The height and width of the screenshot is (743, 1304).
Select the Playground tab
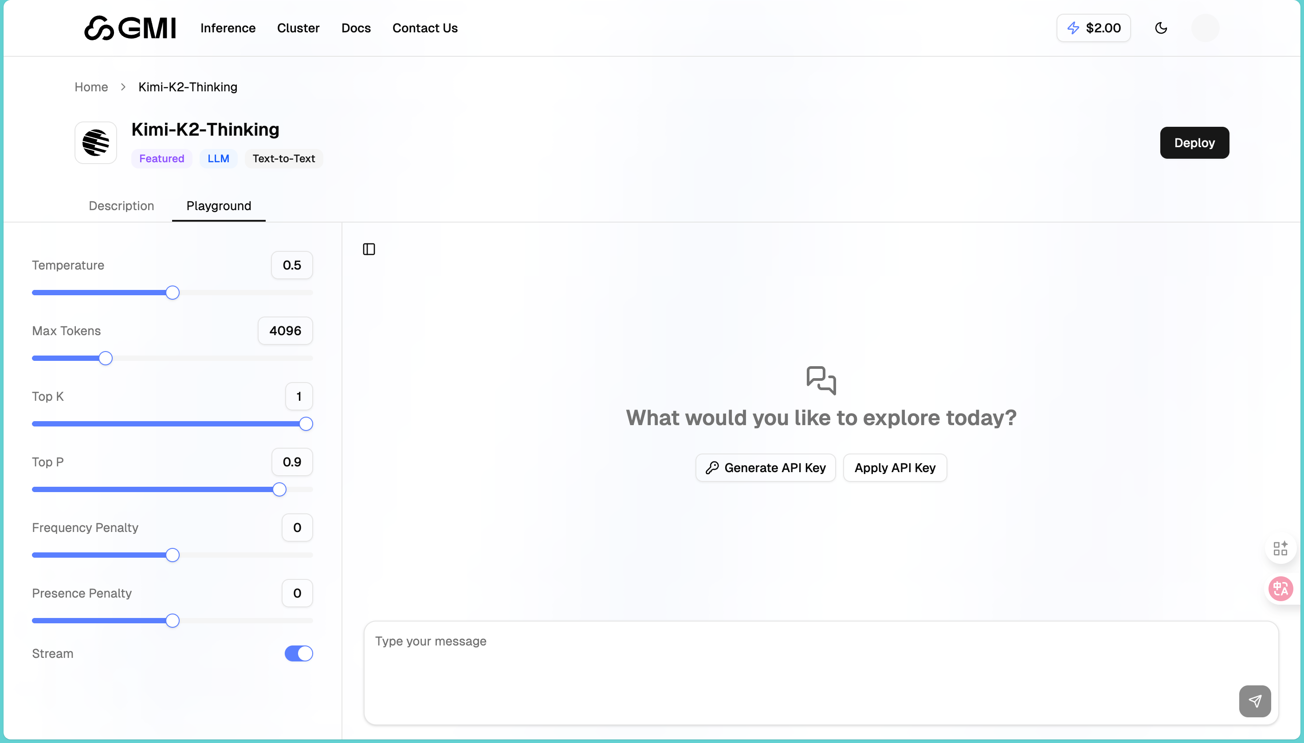(x=219, y=206)
